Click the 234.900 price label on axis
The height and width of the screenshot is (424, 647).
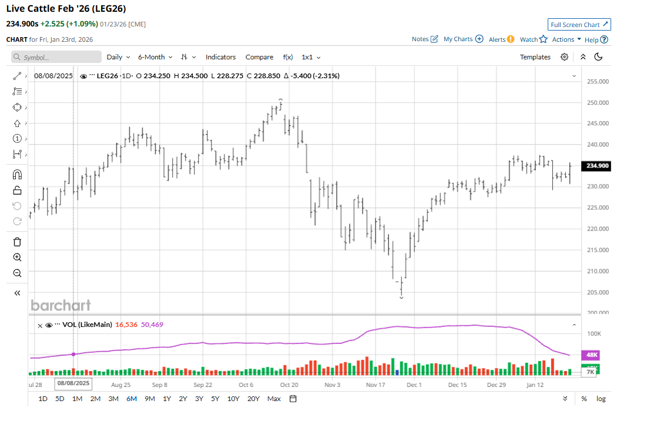point(596,166)
